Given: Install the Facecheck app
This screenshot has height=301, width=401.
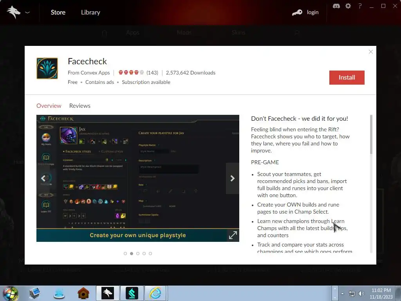Looking at the screenshot, I should pyautogui.click(x=347, y=78).
